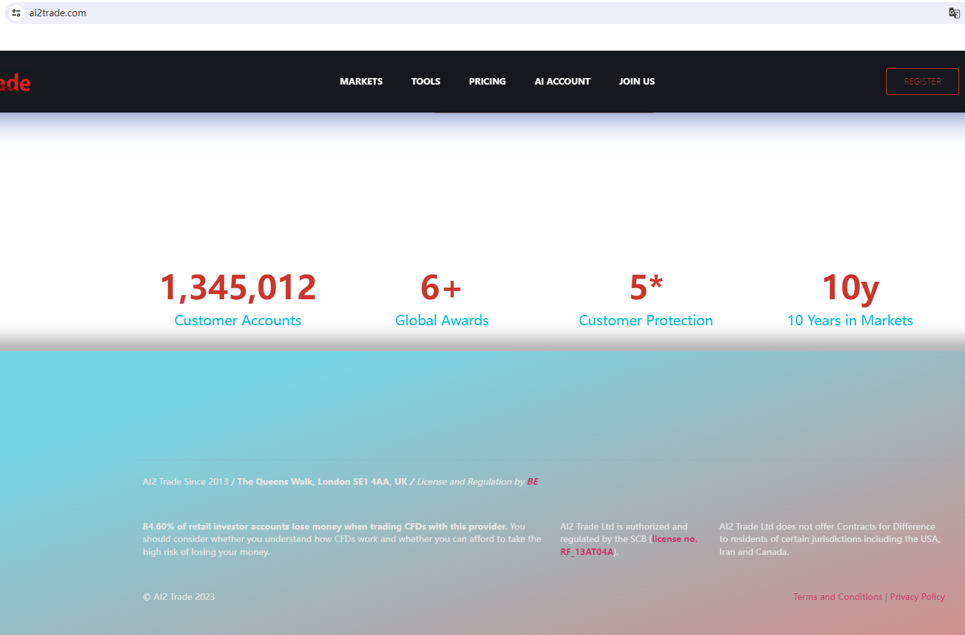Open the license no. RF_13AT04A link
Viewport: 965px width, 635px height.
[x=628, y=545]
